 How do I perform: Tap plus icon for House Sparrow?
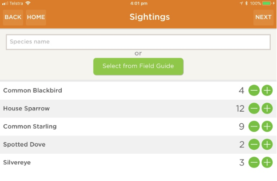[267, 109]
